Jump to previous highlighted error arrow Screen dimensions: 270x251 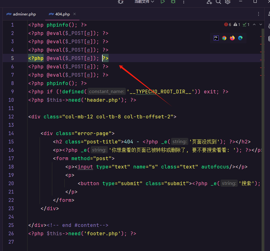(254, 25)
